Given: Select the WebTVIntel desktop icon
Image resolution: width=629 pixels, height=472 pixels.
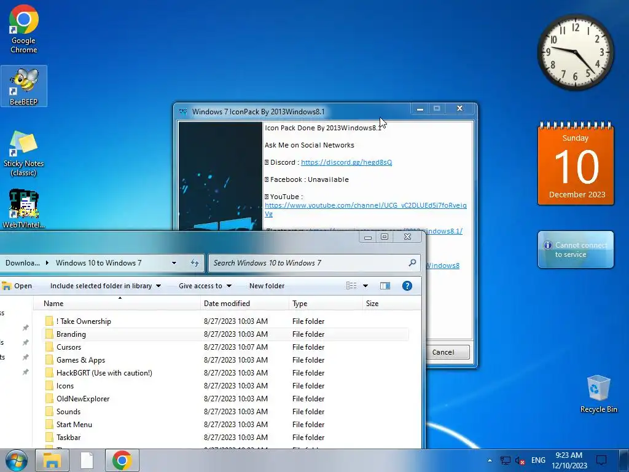Looking at the screenshot, I should coord(24,209).
